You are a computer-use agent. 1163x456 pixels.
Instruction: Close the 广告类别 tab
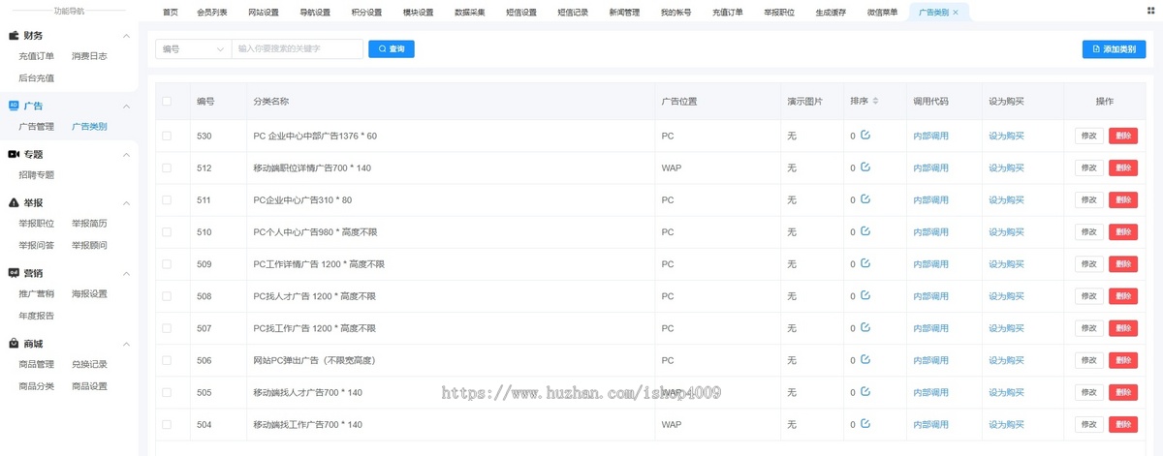(x=956, y=13)
